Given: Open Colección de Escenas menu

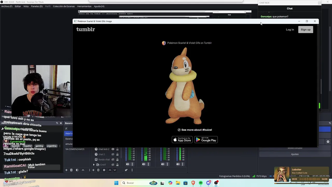Looking at the screenshot, I should tap(64, 6).
